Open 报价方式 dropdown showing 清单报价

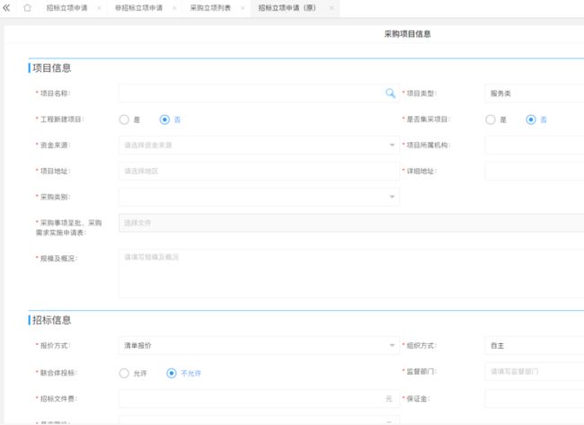coord(259,345)
